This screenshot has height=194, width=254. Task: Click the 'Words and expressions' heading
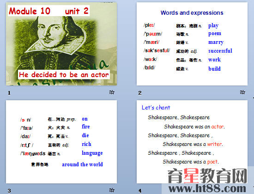tap(192, 12)
